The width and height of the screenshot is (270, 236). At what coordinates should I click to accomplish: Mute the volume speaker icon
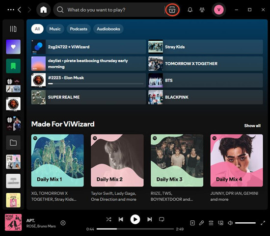tap(230, 223)
